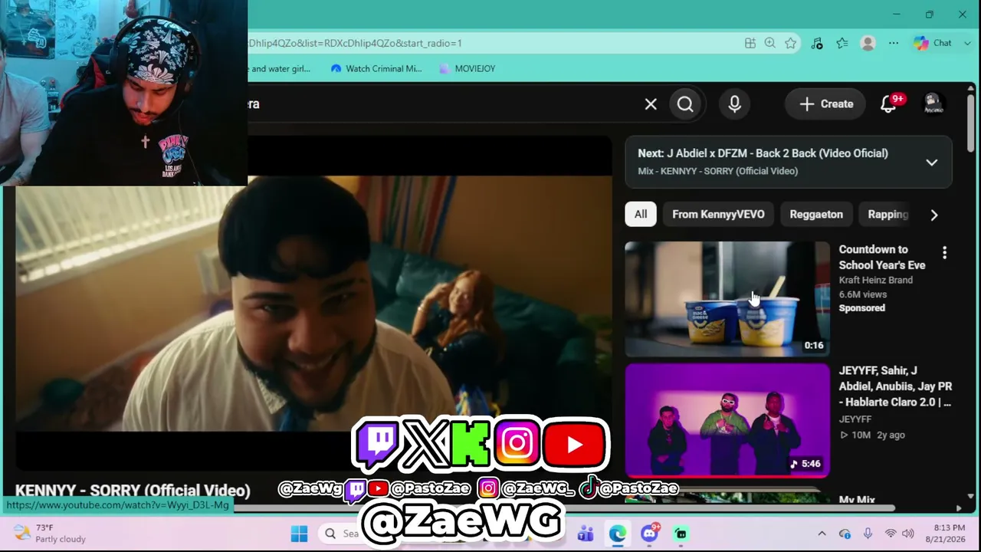Screen dimensions: 981x552
Task: Open Microsoft Teams from the taskbar
Action: (586, 534)
